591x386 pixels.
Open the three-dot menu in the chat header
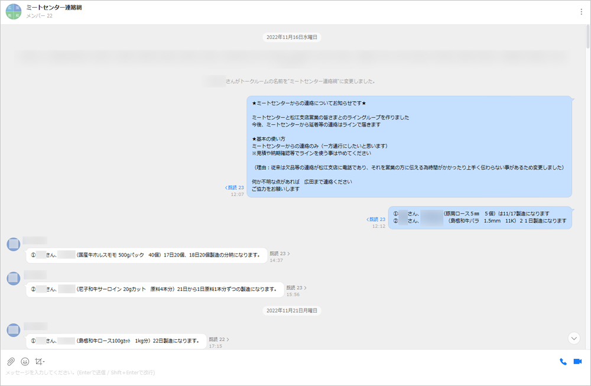[581, 12]
